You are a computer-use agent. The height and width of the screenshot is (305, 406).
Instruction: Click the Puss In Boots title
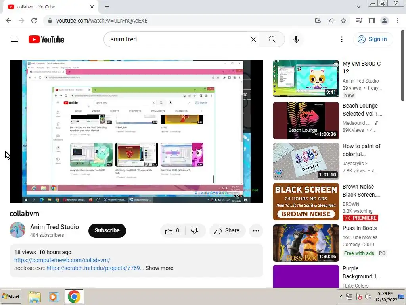[x=359, y=228]
